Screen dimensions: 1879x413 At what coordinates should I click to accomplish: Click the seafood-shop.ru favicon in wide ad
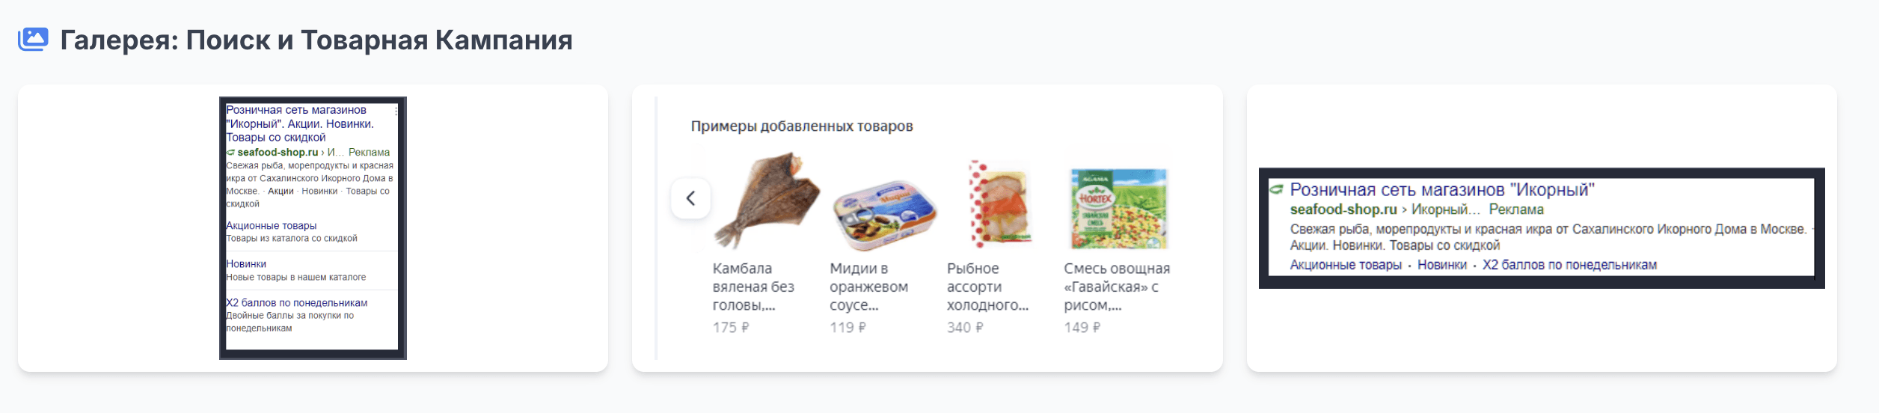(1277, 189)
